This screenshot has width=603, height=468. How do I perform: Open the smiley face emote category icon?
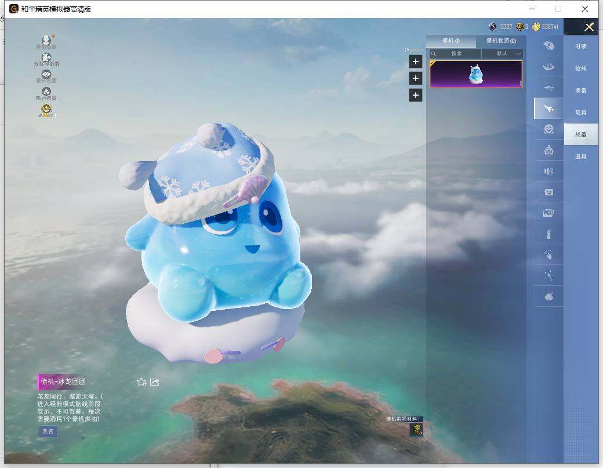(548, 129)
